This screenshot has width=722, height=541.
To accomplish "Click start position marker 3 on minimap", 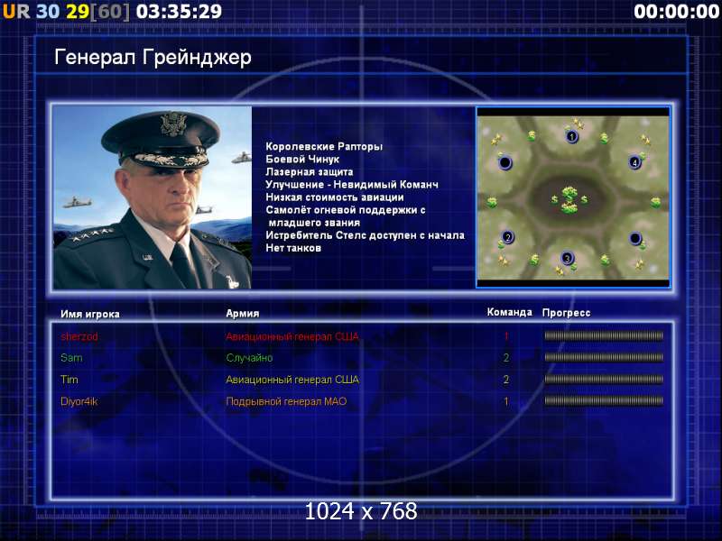I will pyautogui.click(x=568, y=258).
